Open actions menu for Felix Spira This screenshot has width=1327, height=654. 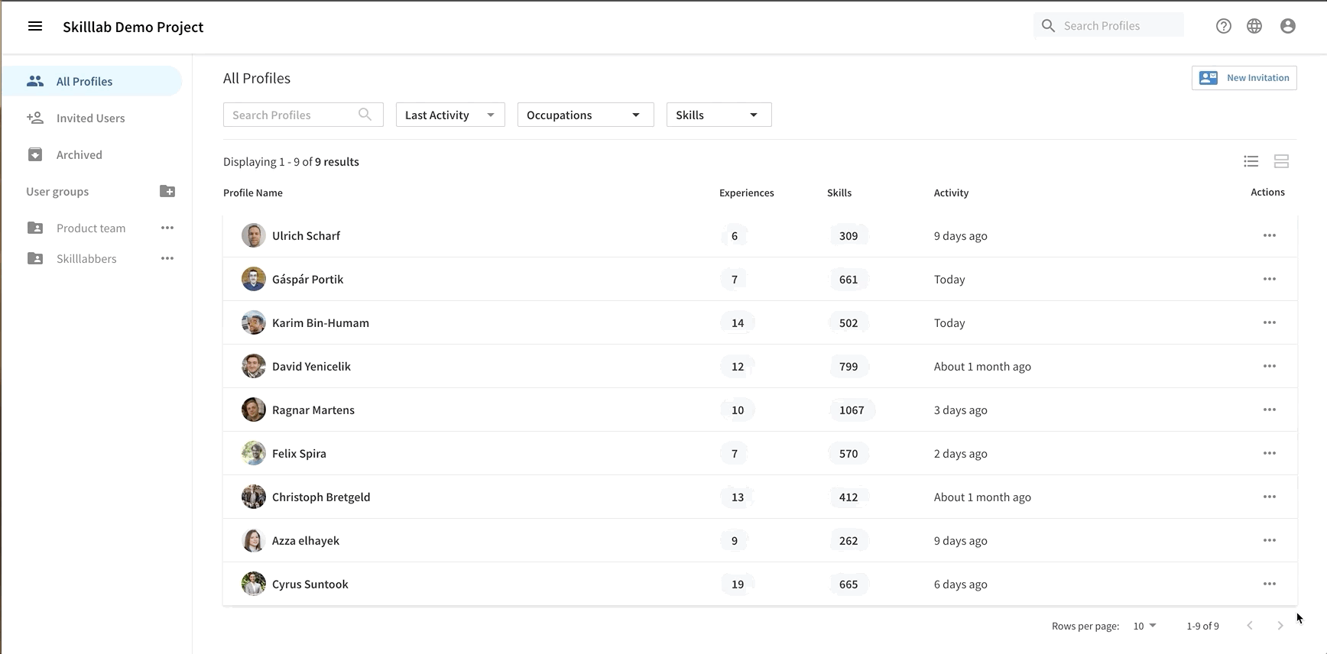(x=1270, y=453)
